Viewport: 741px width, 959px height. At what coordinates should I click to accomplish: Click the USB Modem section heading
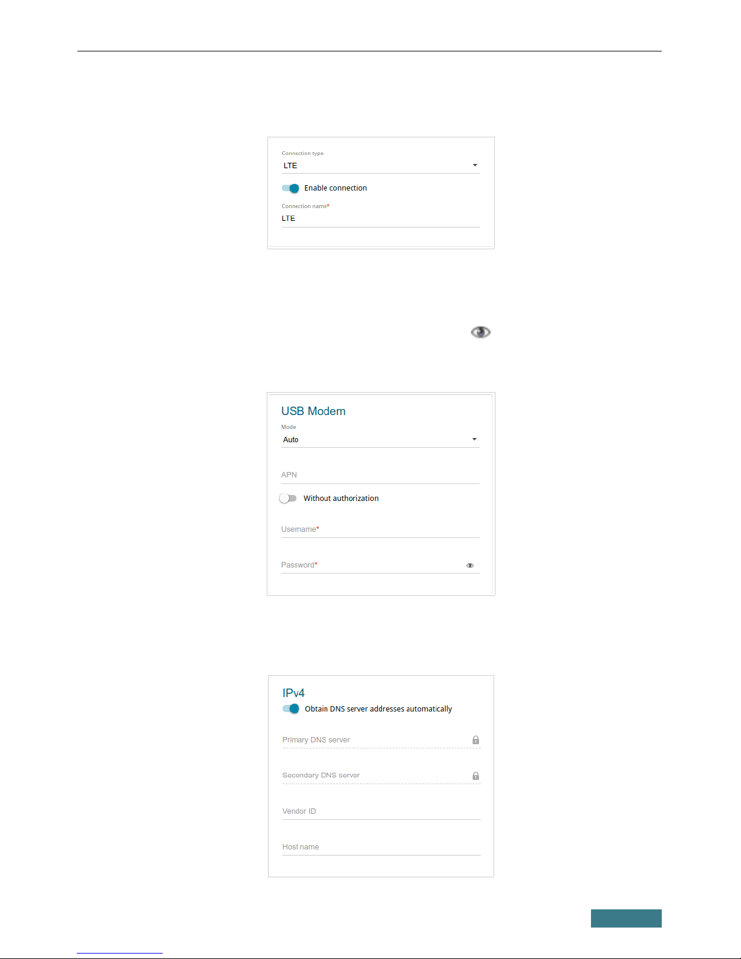tap(313, 411)
